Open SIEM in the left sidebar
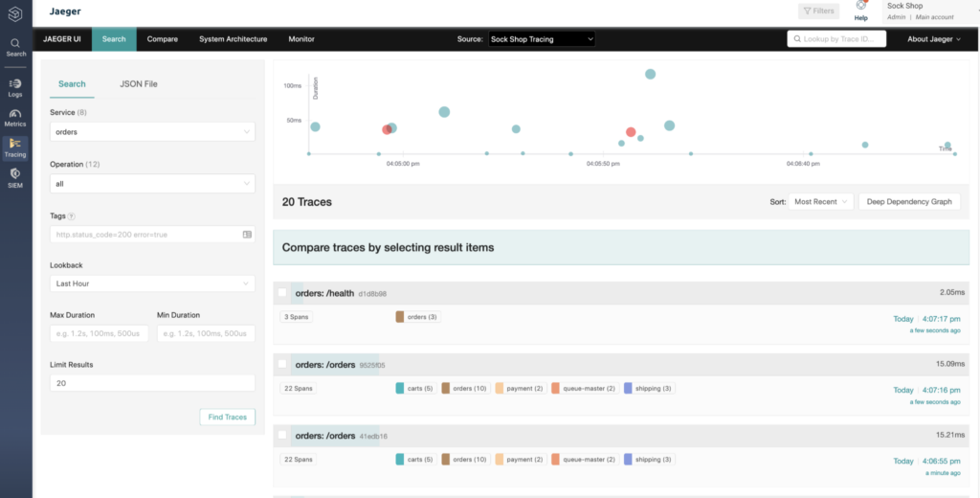 point(15,178)
